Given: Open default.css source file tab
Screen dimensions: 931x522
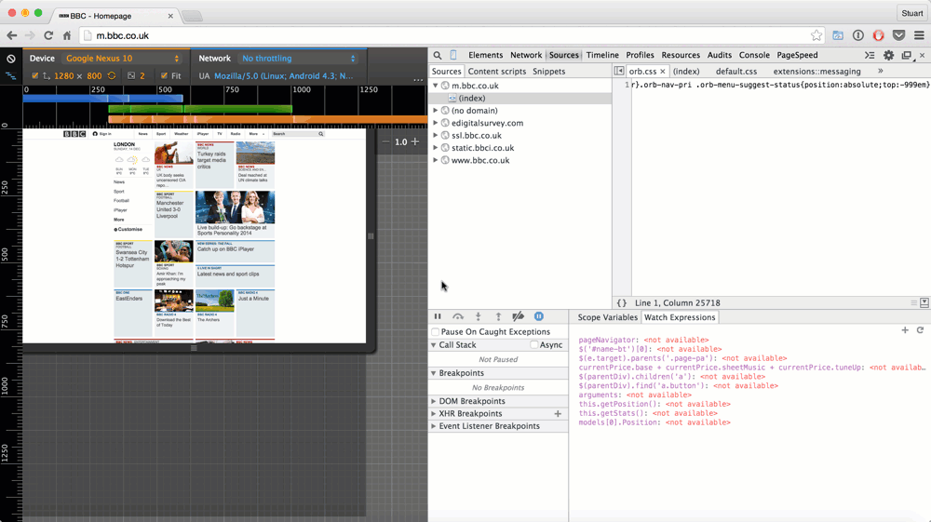Looking at the screenshot, I should [x=736, y=71].
